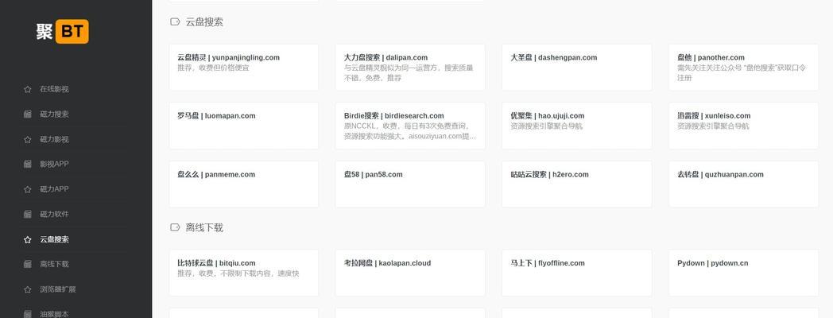Select 磁力影视 sidebar entry
833x318 pixels.
coord(54,139)
